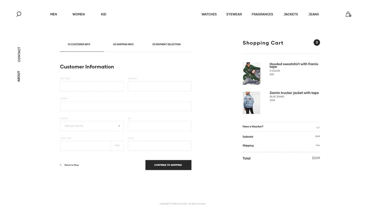This screenshot has width=369, height=206.
Task: Open the Women menu
Action: coord(79,14)
